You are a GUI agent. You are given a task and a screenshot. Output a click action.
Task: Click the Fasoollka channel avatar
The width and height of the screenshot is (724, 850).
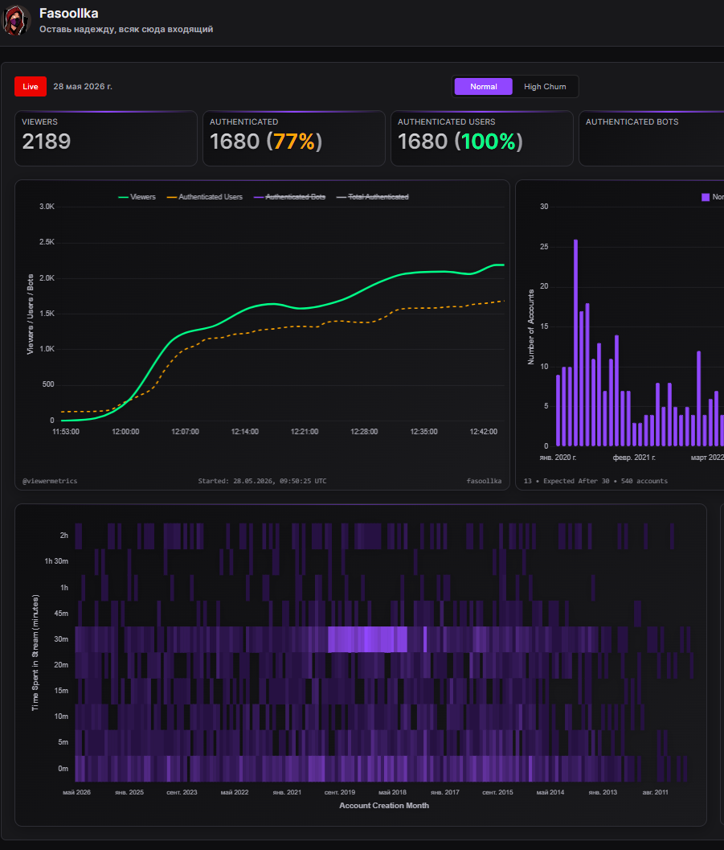tap(16, 20)
